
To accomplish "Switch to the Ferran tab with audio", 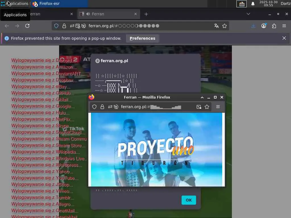I will (x=109, y=14).
